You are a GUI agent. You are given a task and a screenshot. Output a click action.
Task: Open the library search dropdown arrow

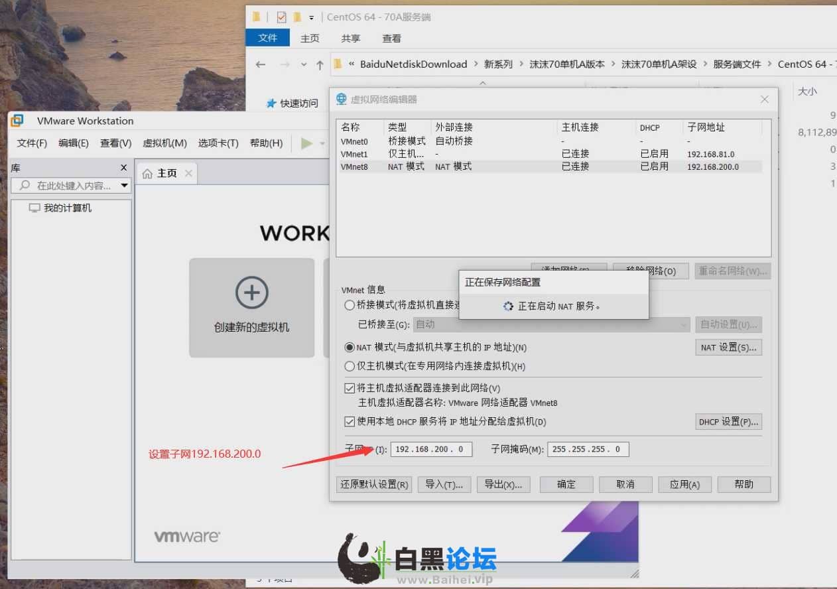tap(124, 186)
